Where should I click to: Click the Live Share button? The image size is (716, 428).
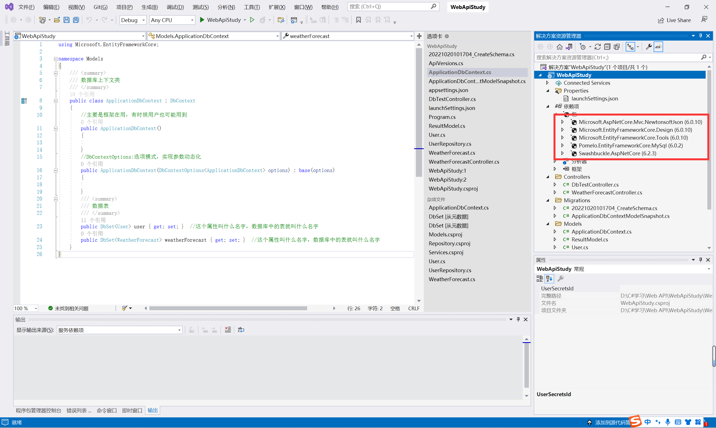(x=674, y=20)
